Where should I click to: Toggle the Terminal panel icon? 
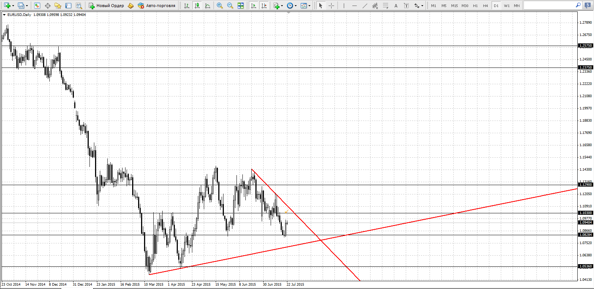pyautogui.click(x=68, y=6)
